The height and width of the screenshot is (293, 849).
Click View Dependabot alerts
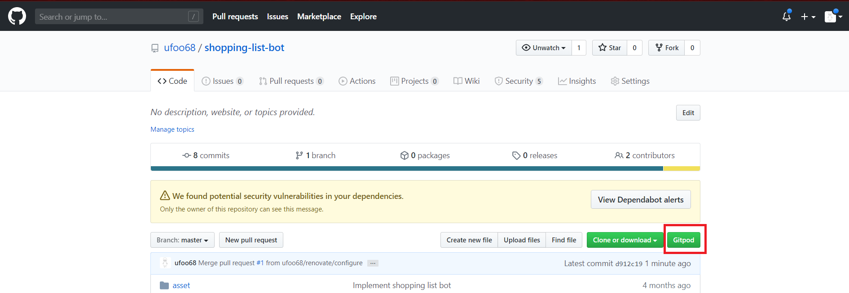tap(641, 200)
